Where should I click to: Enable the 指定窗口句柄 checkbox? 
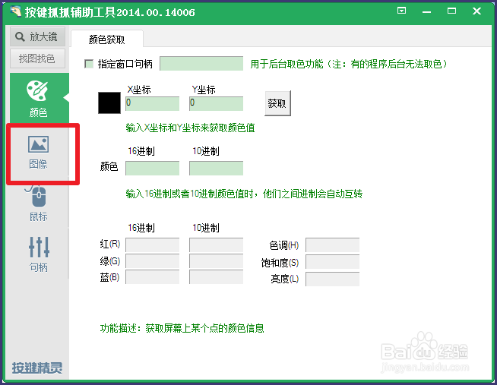click(x=89, y=64)
